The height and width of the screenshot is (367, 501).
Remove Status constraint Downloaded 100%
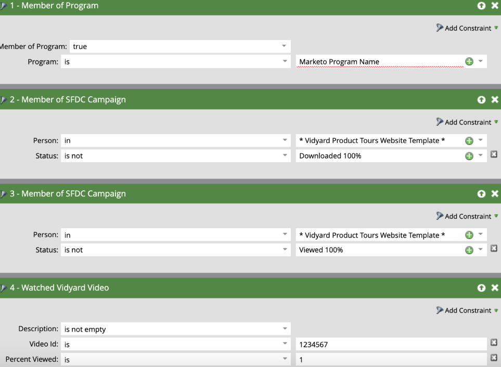pos(494,154)
